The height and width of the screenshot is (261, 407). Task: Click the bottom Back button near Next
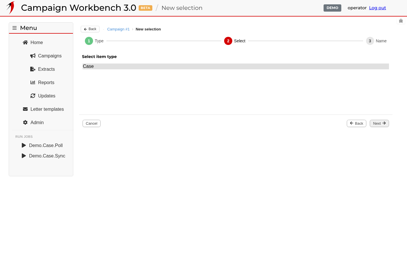point(356,124)
